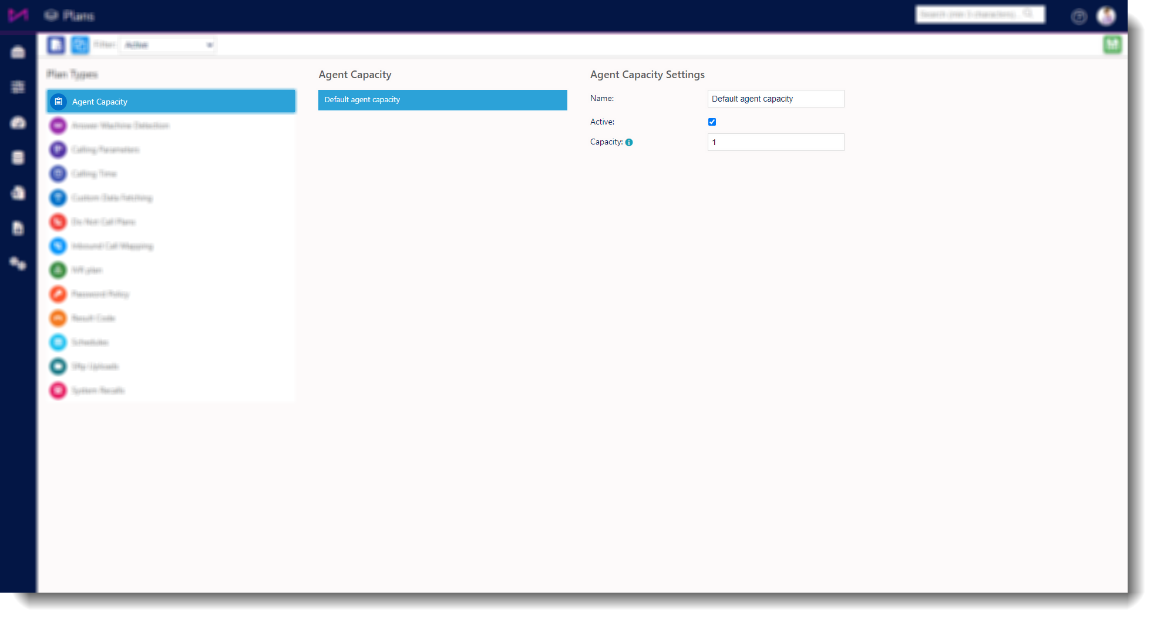This screenshot has width=1157, height=622.
Task: Open the IVR plan type
Action: pos(171,270)
